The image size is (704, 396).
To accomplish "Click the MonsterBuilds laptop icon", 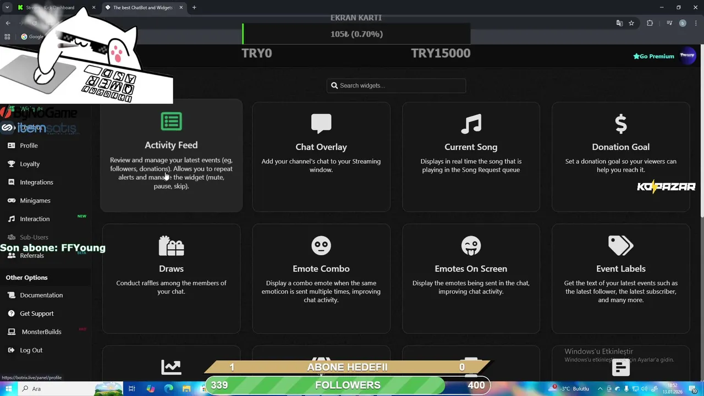I will [11, 332].
